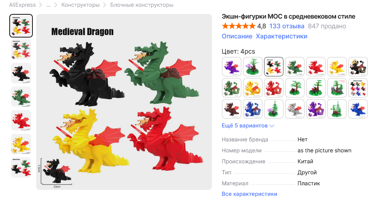Viewport: 382px width, 211px height.
Task: View the yellow dragon thumbnail in sidebar
Action: [21, 144]
